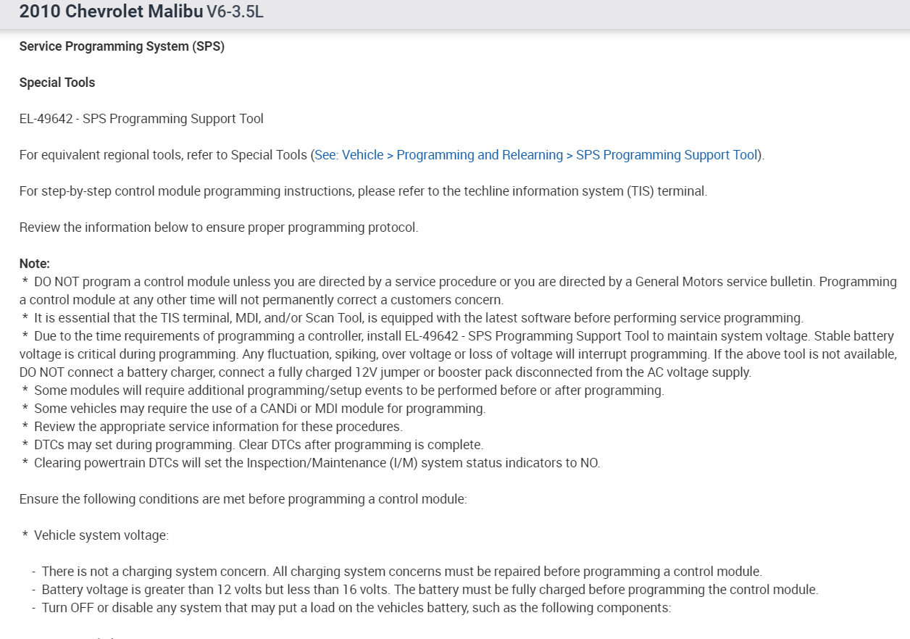910x639 pixels.
Task: Click the additional programming/setup events bullet
Action: 348,390
